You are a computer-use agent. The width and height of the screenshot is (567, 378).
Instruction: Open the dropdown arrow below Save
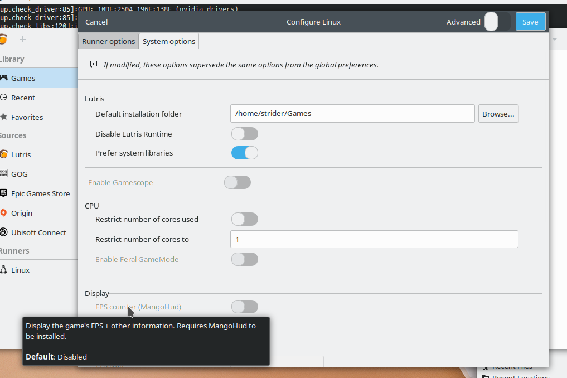click(554, 39)
